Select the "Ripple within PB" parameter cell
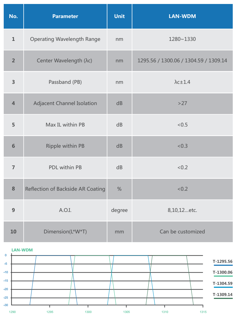Viewport: 237px width, 318px height. click(65, 146)
